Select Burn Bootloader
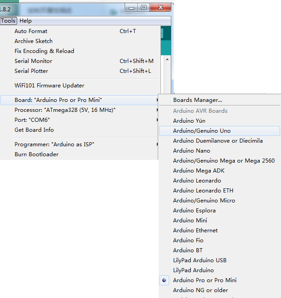This screenshot has width=281, height=298. [79, 154]
